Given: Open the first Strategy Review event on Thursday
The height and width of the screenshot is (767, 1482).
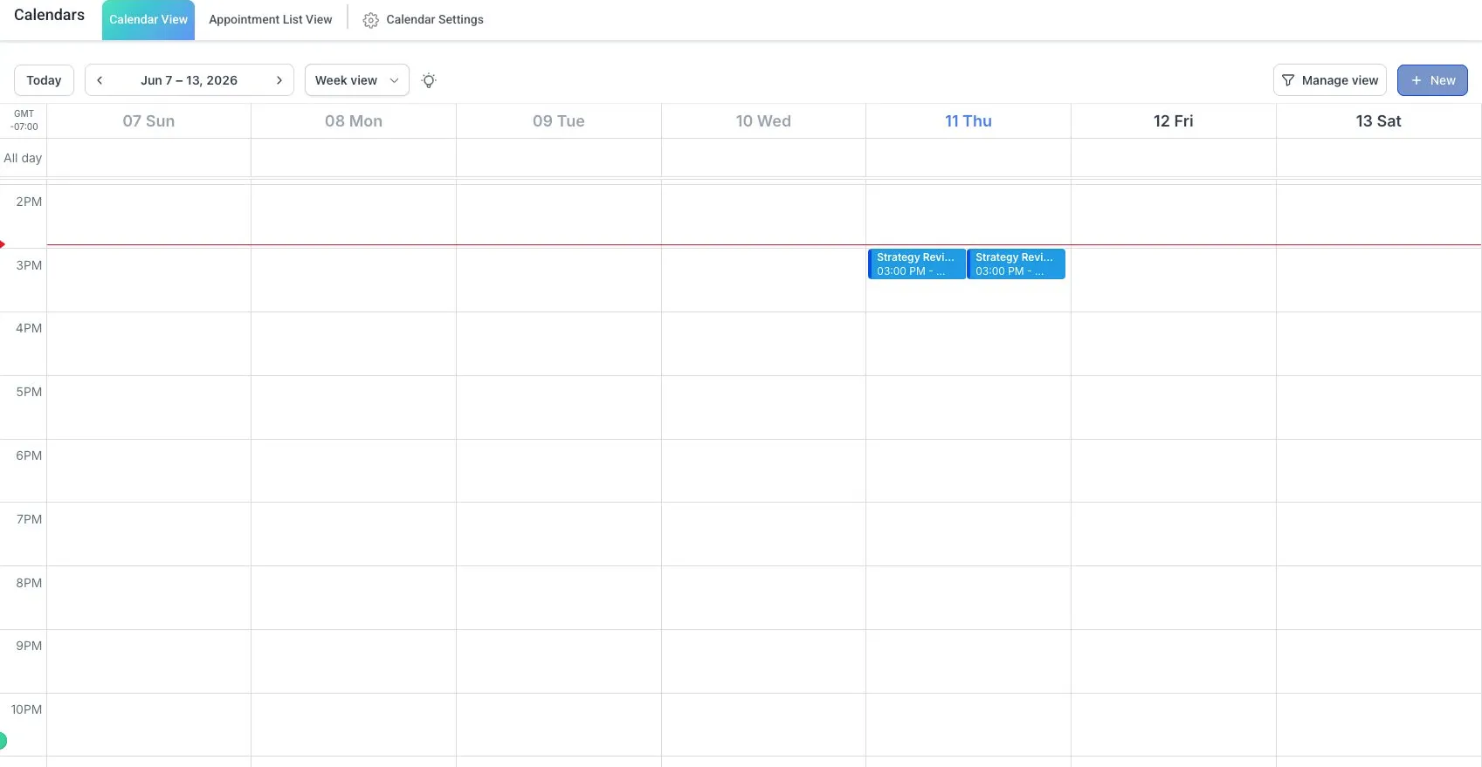Looking at the screenshot, I should click(x=917, y=264).
